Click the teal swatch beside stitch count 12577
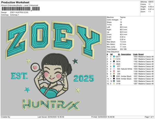The width and height of the screenshot is (155, 119). point(114,57)
